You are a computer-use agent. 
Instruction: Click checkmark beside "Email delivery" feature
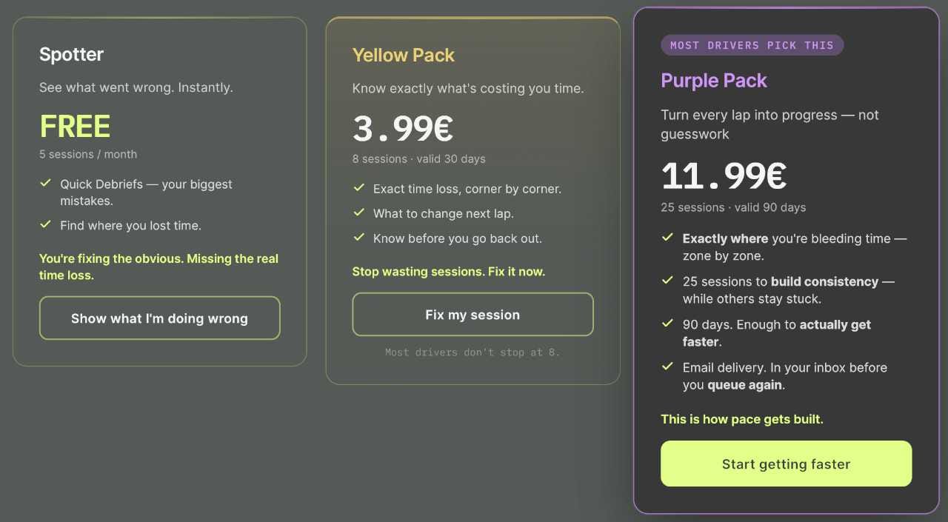pos(667,366)
